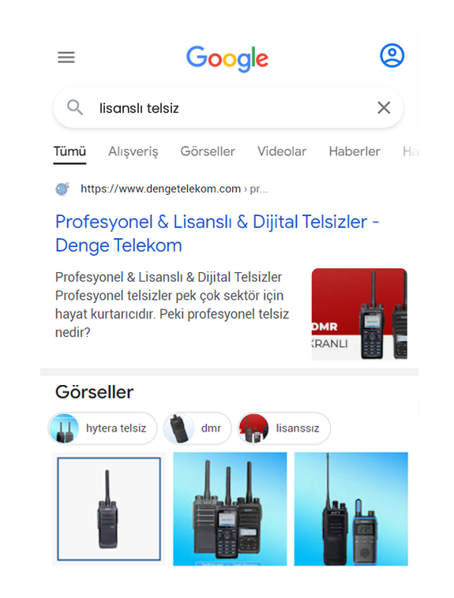This screenshot has height=598, width=454.
Task: Open the Videolar tab
Action: click(282, 151)
